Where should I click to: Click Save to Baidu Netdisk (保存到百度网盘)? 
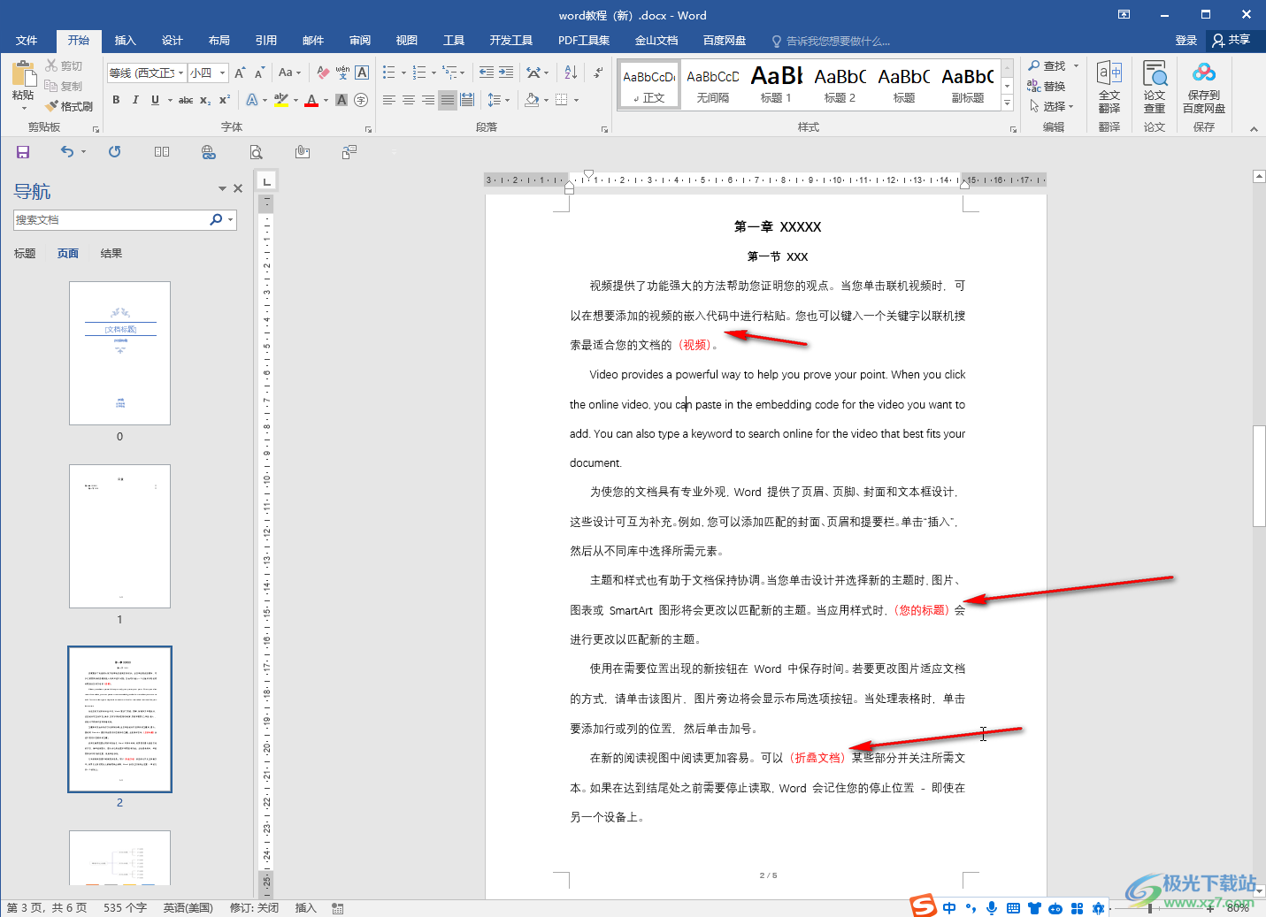point(1204,87)
